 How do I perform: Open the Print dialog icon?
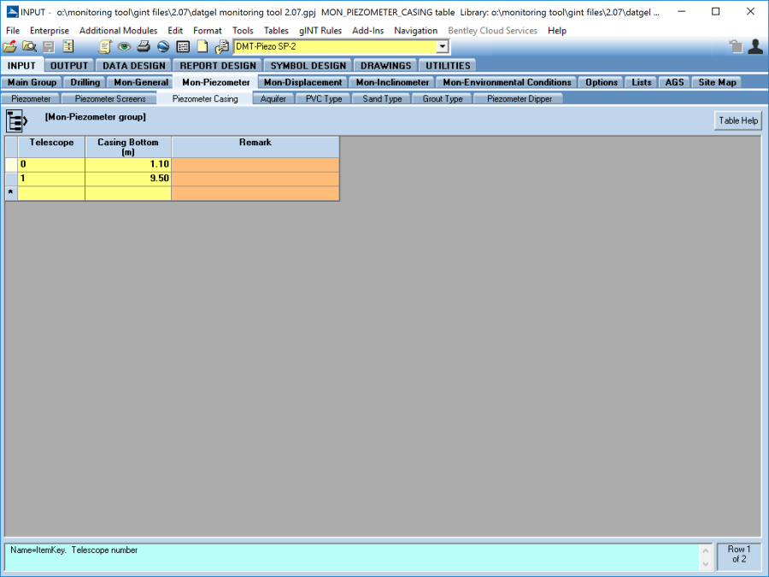click(143, 47)
